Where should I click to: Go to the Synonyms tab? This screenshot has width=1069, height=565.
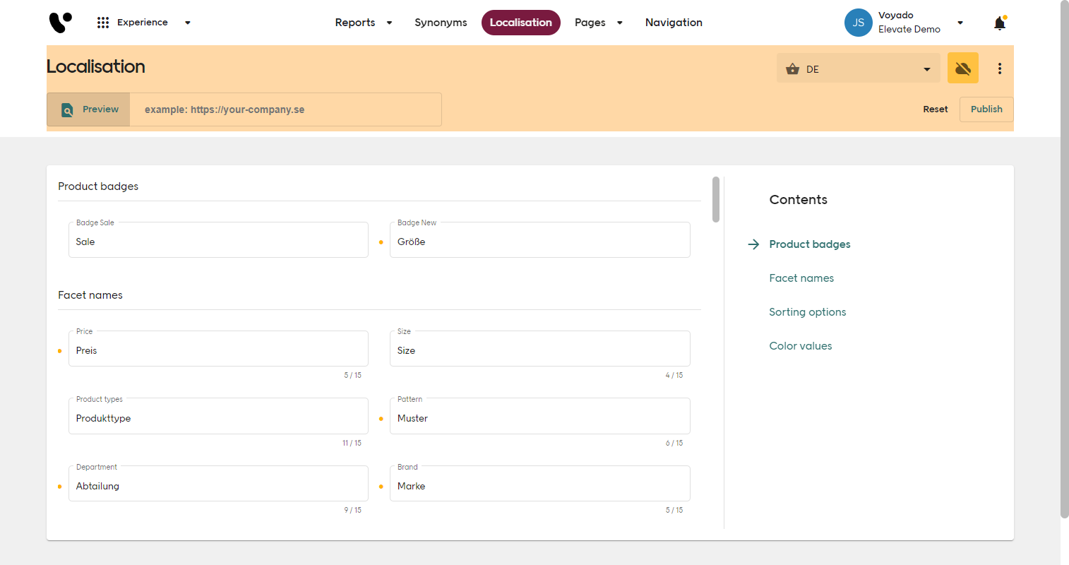click(x=441, y=23)
